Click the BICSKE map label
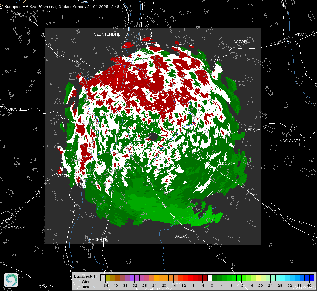The height and width of the screenshot is (291, 317). pyautogui.click(x=15, y=109)
